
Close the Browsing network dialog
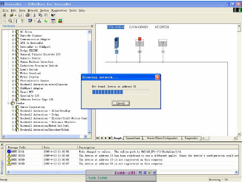click(157, 77)
